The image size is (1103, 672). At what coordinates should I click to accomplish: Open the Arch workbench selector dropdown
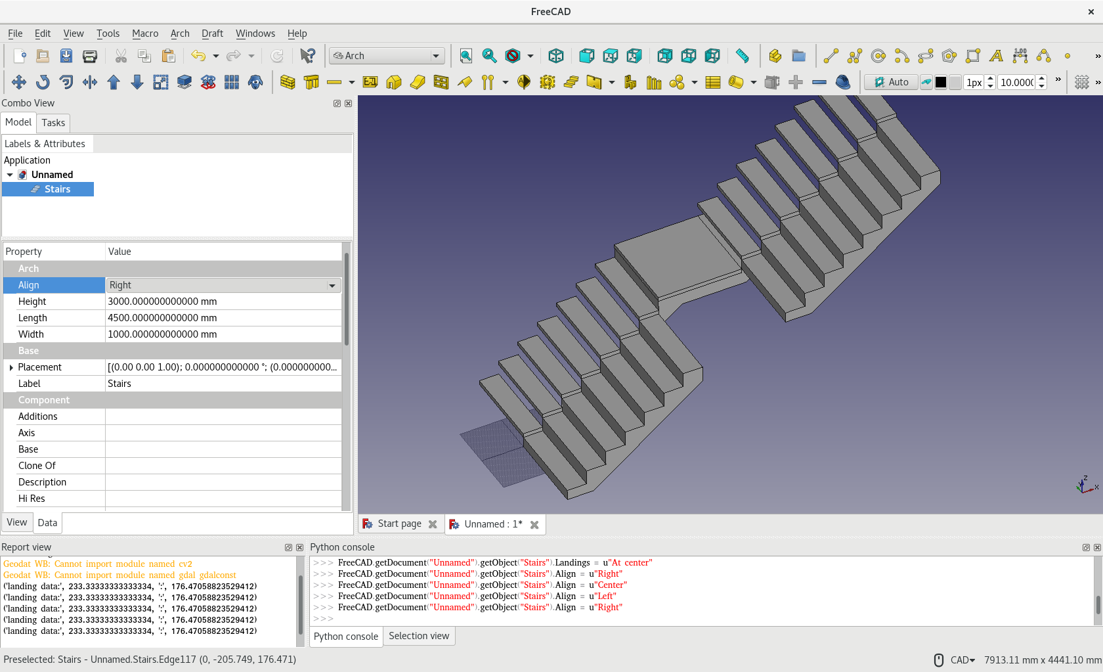point(387,56)
